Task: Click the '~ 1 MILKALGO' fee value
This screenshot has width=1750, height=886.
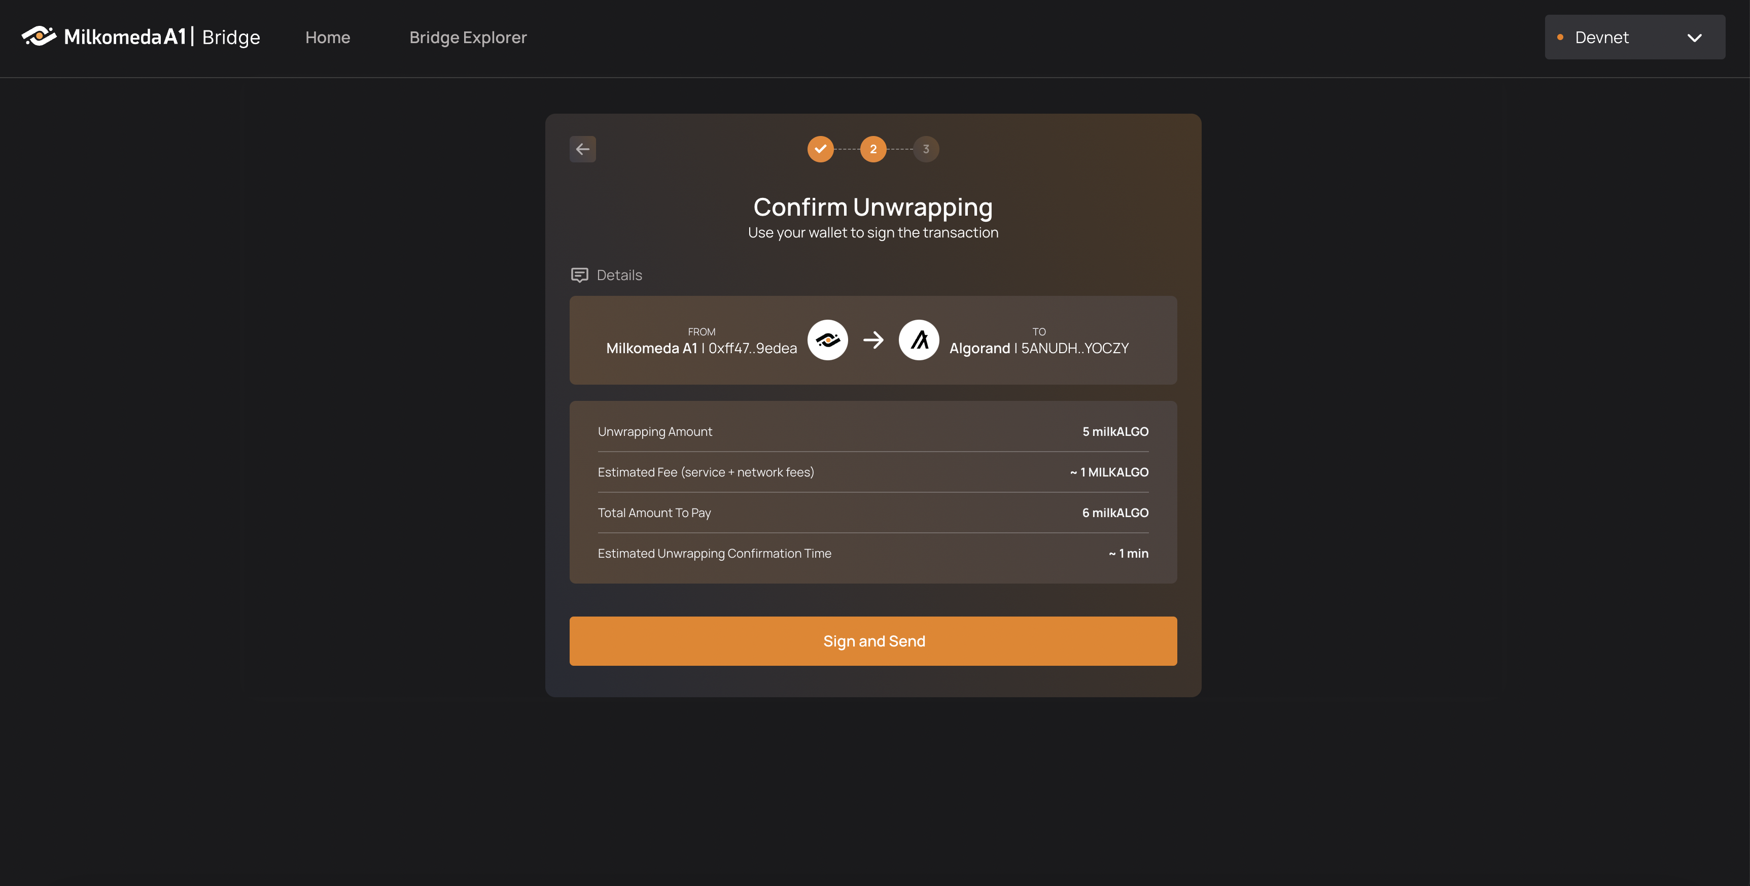Action: 1109,472
